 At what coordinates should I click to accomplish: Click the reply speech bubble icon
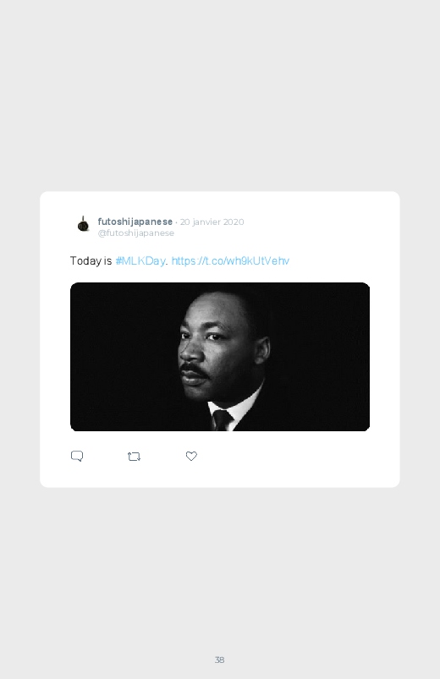[x=77, y=456]
